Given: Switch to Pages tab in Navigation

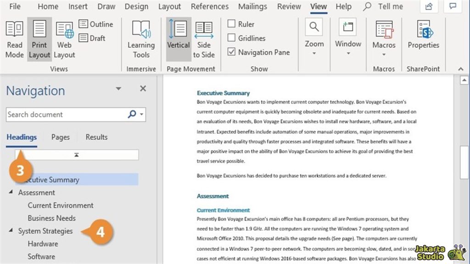Looking at the screenshot, I should pyautogui.click(x=61, y=137).
